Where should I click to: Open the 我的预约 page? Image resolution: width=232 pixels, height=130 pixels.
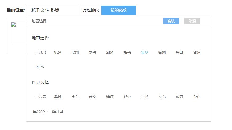(x=119, y=11)
